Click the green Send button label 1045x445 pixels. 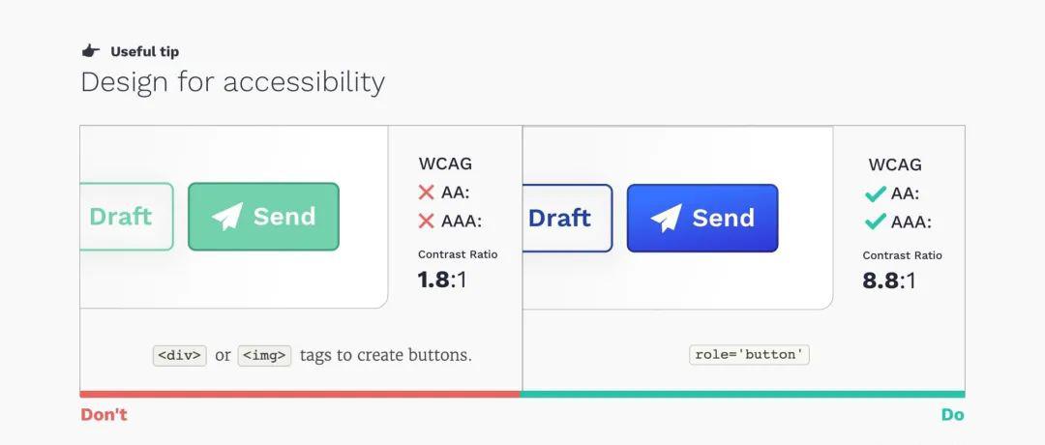click(284, 217)
